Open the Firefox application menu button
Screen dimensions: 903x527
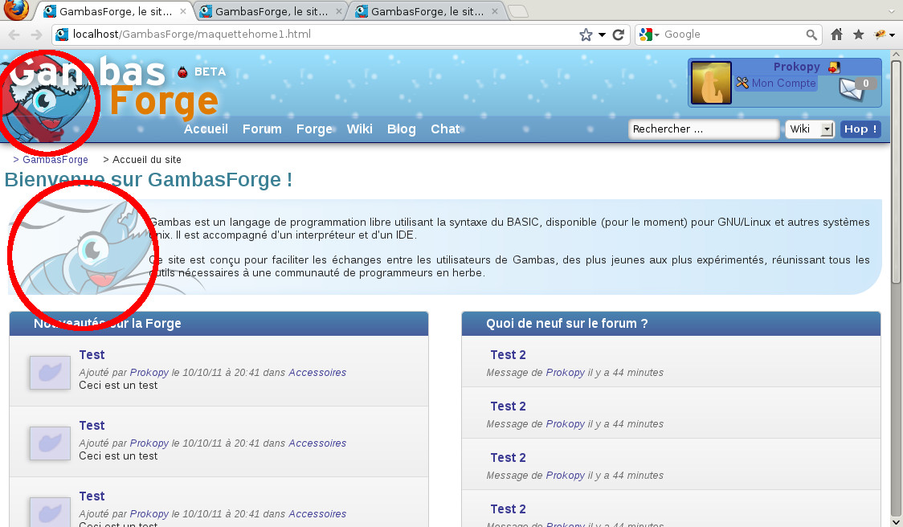coord(15,9)
